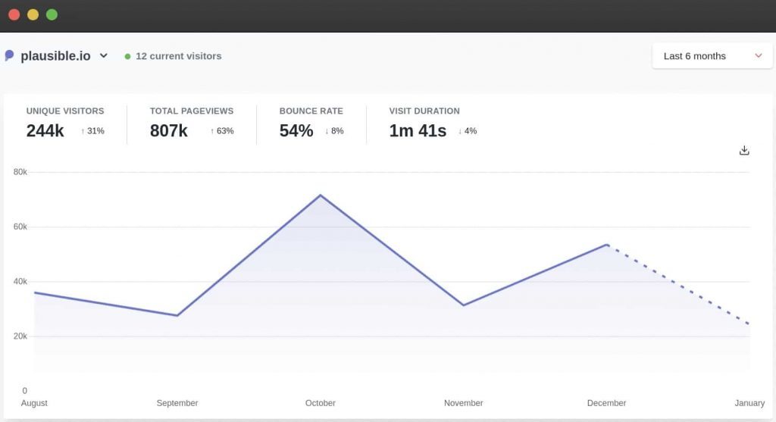This screenshot has width=776, height=422.
Task: Click the September label on the x-axis
Action: pos(177,403)
